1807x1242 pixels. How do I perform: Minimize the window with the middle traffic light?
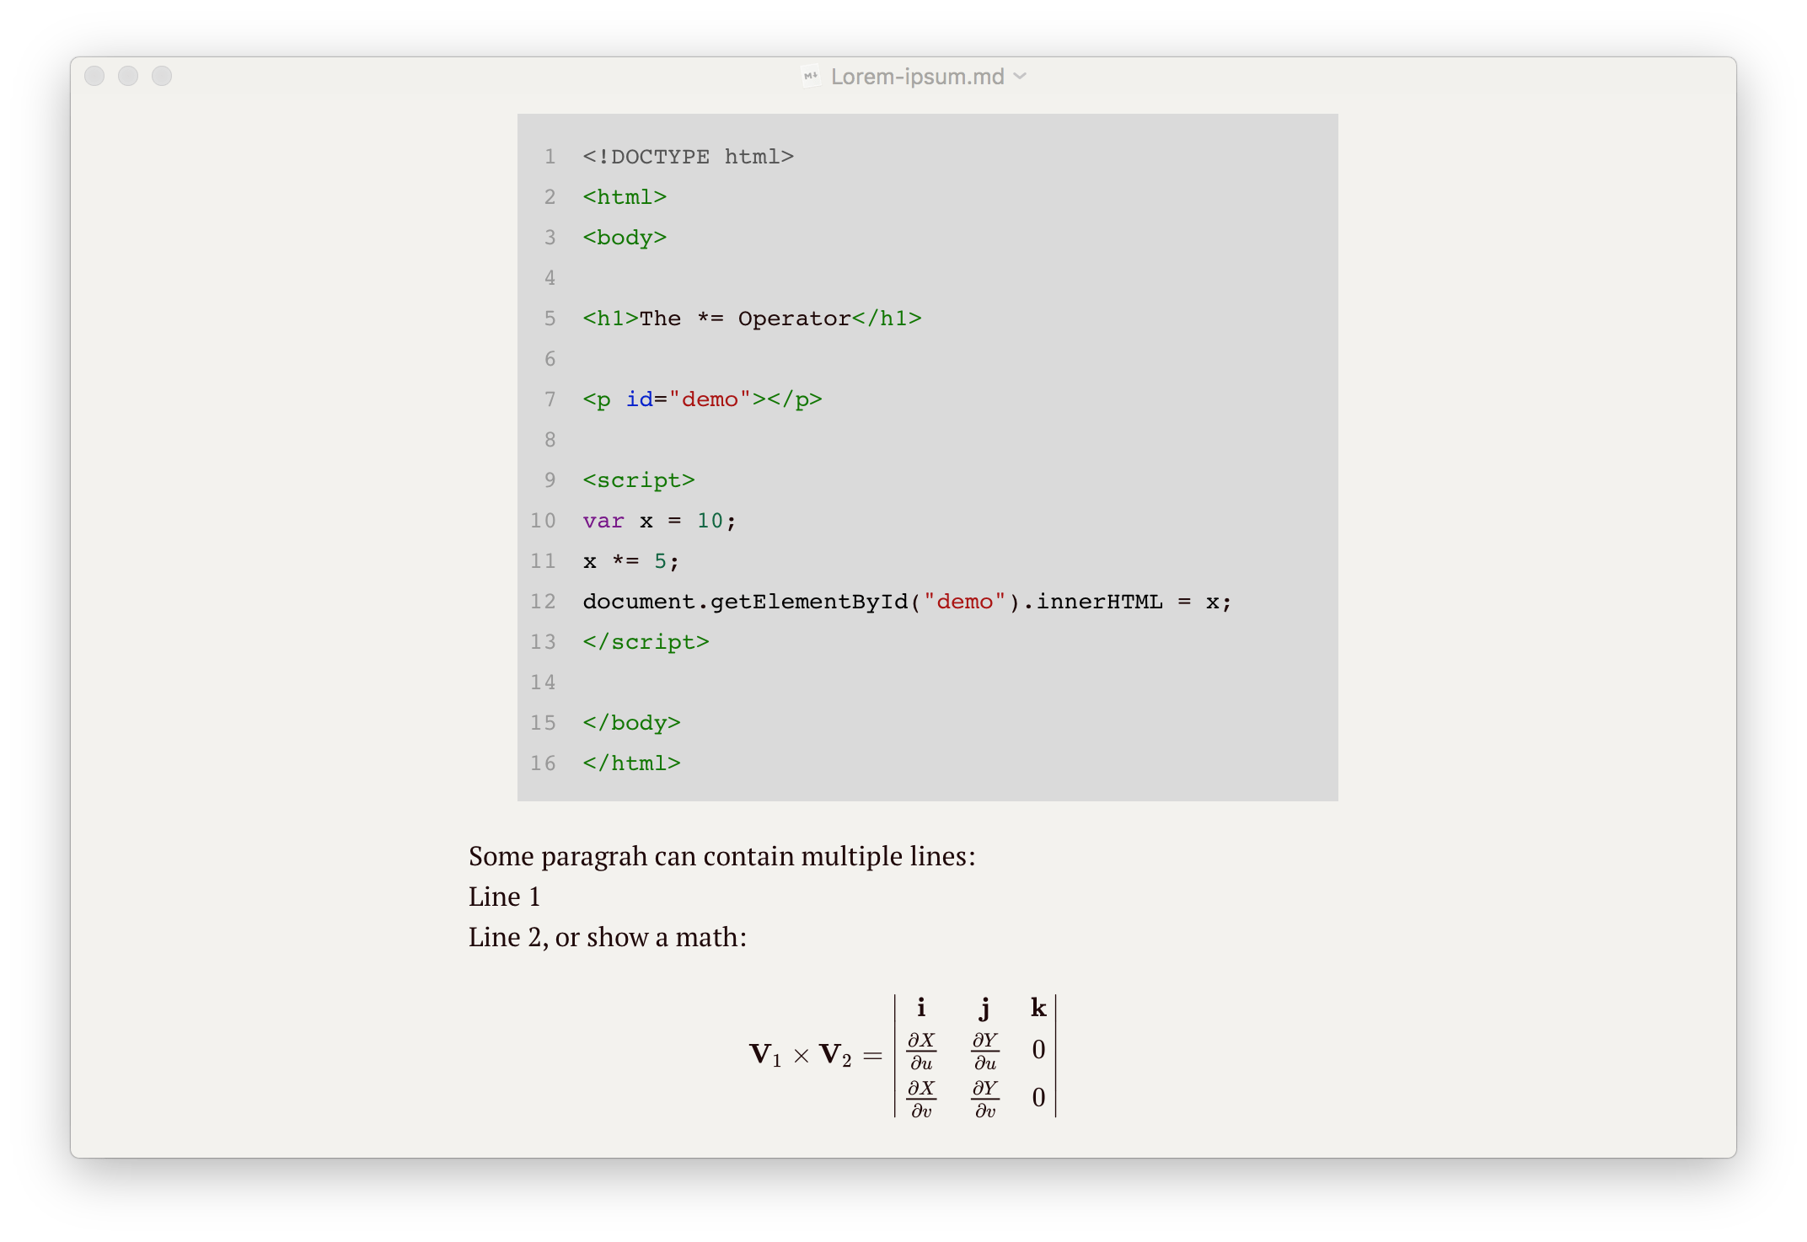tap(128, 76)
